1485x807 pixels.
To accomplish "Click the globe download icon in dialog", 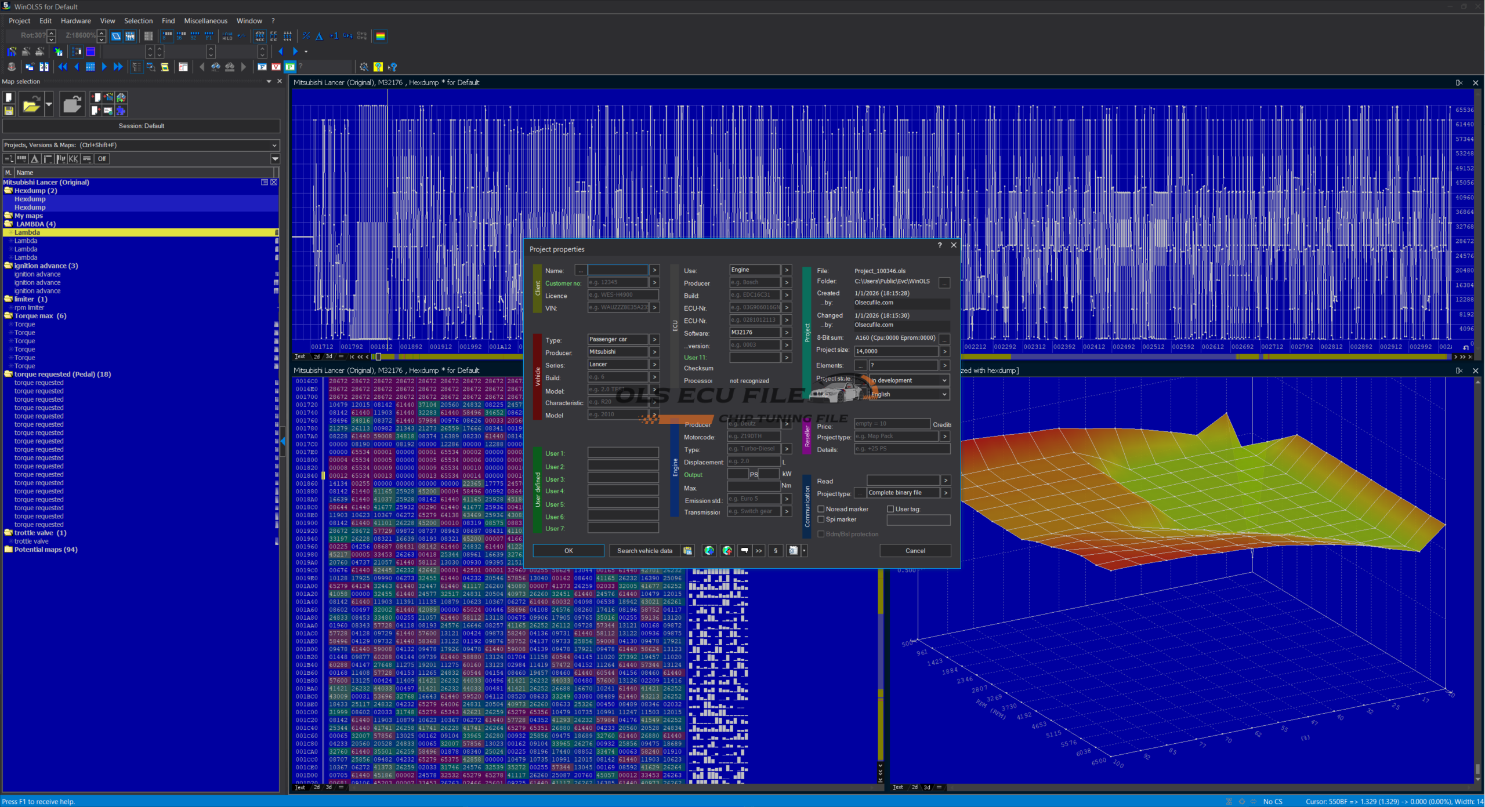I will (709, 551).
